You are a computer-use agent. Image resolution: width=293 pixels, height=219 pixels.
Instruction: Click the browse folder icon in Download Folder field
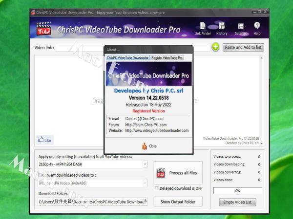click(x=145, y=201)
